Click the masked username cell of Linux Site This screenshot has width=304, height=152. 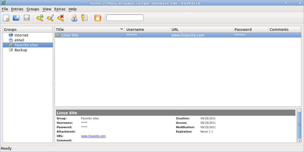pyautogui.click(x=131, y=35)
